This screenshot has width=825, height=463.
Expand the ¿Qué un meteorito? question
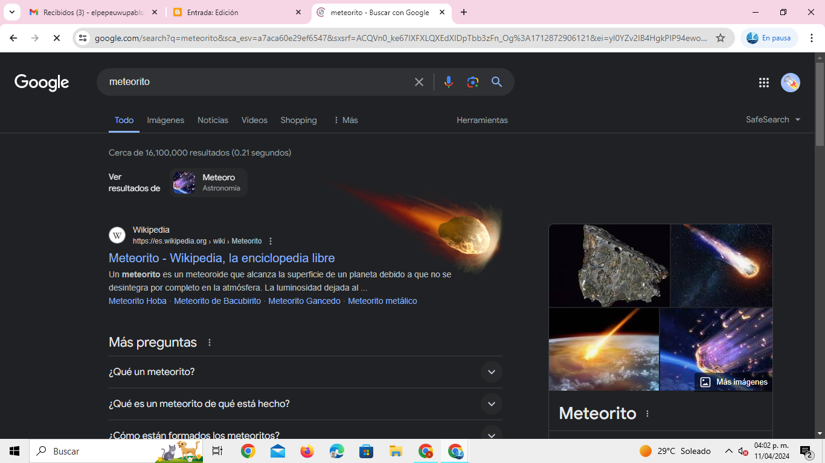pos(306,372)
